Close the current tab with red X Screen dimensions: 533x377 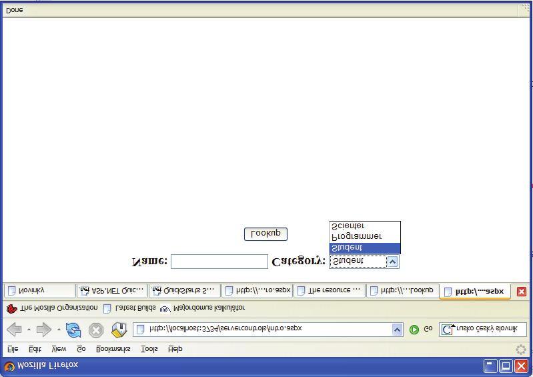[522, 292]
